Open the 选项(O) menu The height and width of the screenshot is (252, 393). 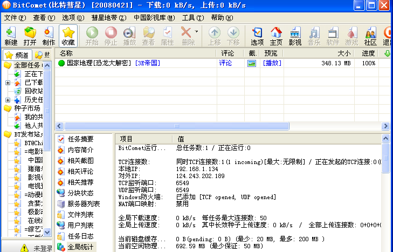[73, 18]
